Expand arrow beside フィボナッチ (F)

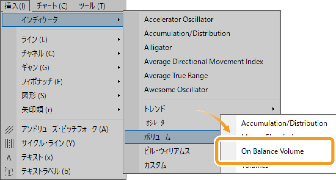(x=119, y=81)
